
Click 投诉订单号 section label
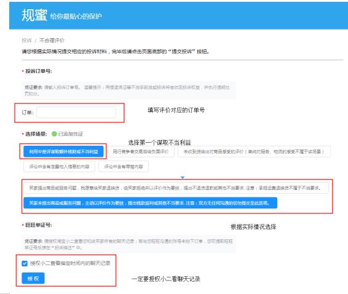[39, 71]
